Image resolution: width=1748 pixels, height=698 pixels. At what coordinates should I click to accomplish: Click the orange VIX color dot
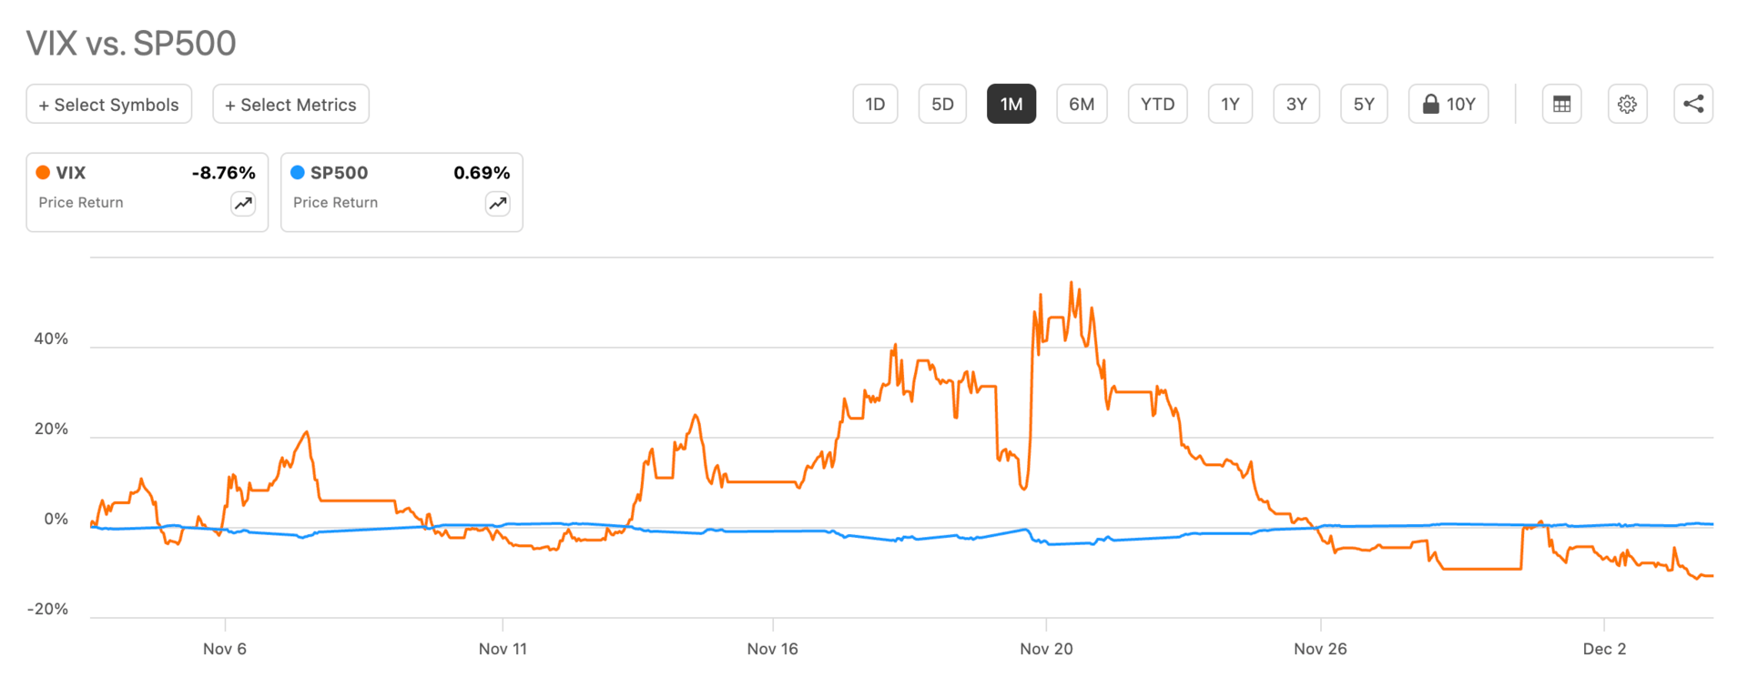coord(43,172)
